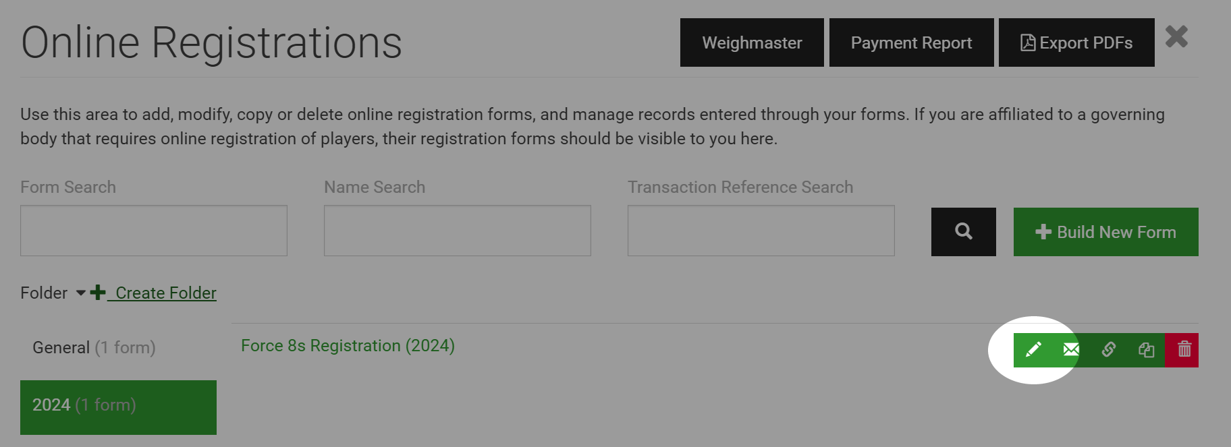Click the Transaction Reference Search field
Image resolution: width=1231 pixels, height=447 pixels.
point(761,231)
